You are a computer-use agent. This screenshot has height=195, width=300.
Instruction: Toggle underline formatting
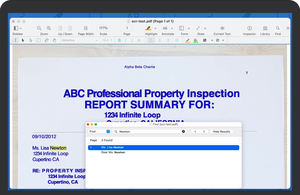[132, 40]
